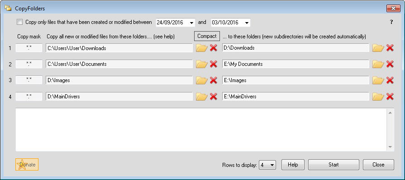Click log area scrollbar down arrow
The image size is (405, 180).
click(390, 147)
